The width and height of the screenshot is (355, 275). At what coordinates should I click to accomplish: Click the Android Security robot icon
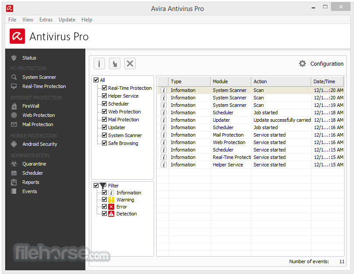click(14, 144)
